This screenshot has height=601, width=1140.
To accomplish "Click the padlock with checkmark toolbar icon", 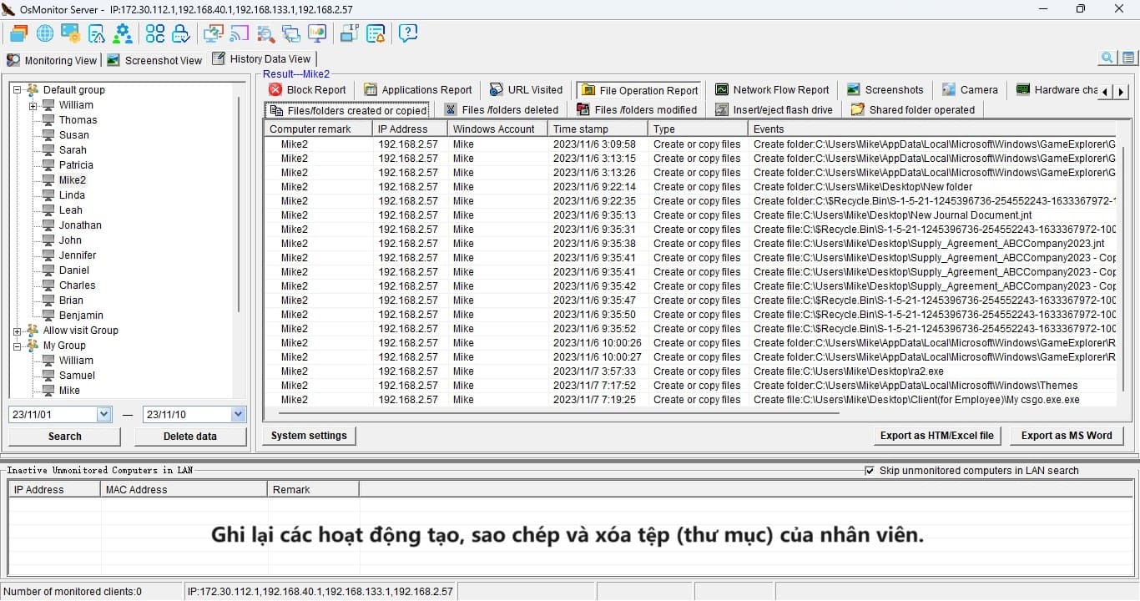I will pos(181,33).
